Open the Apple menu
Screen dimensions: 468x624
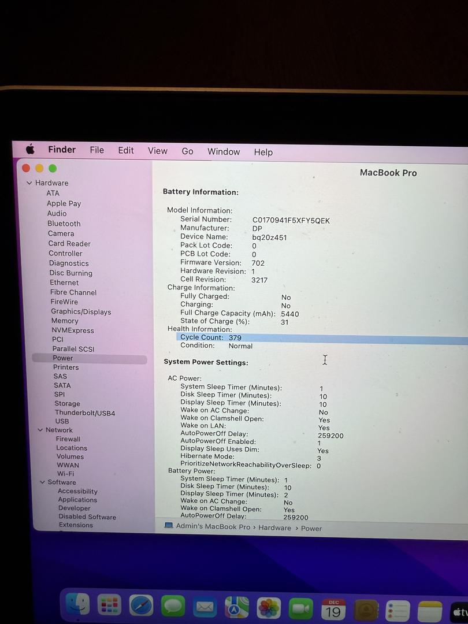pos(30,149)
